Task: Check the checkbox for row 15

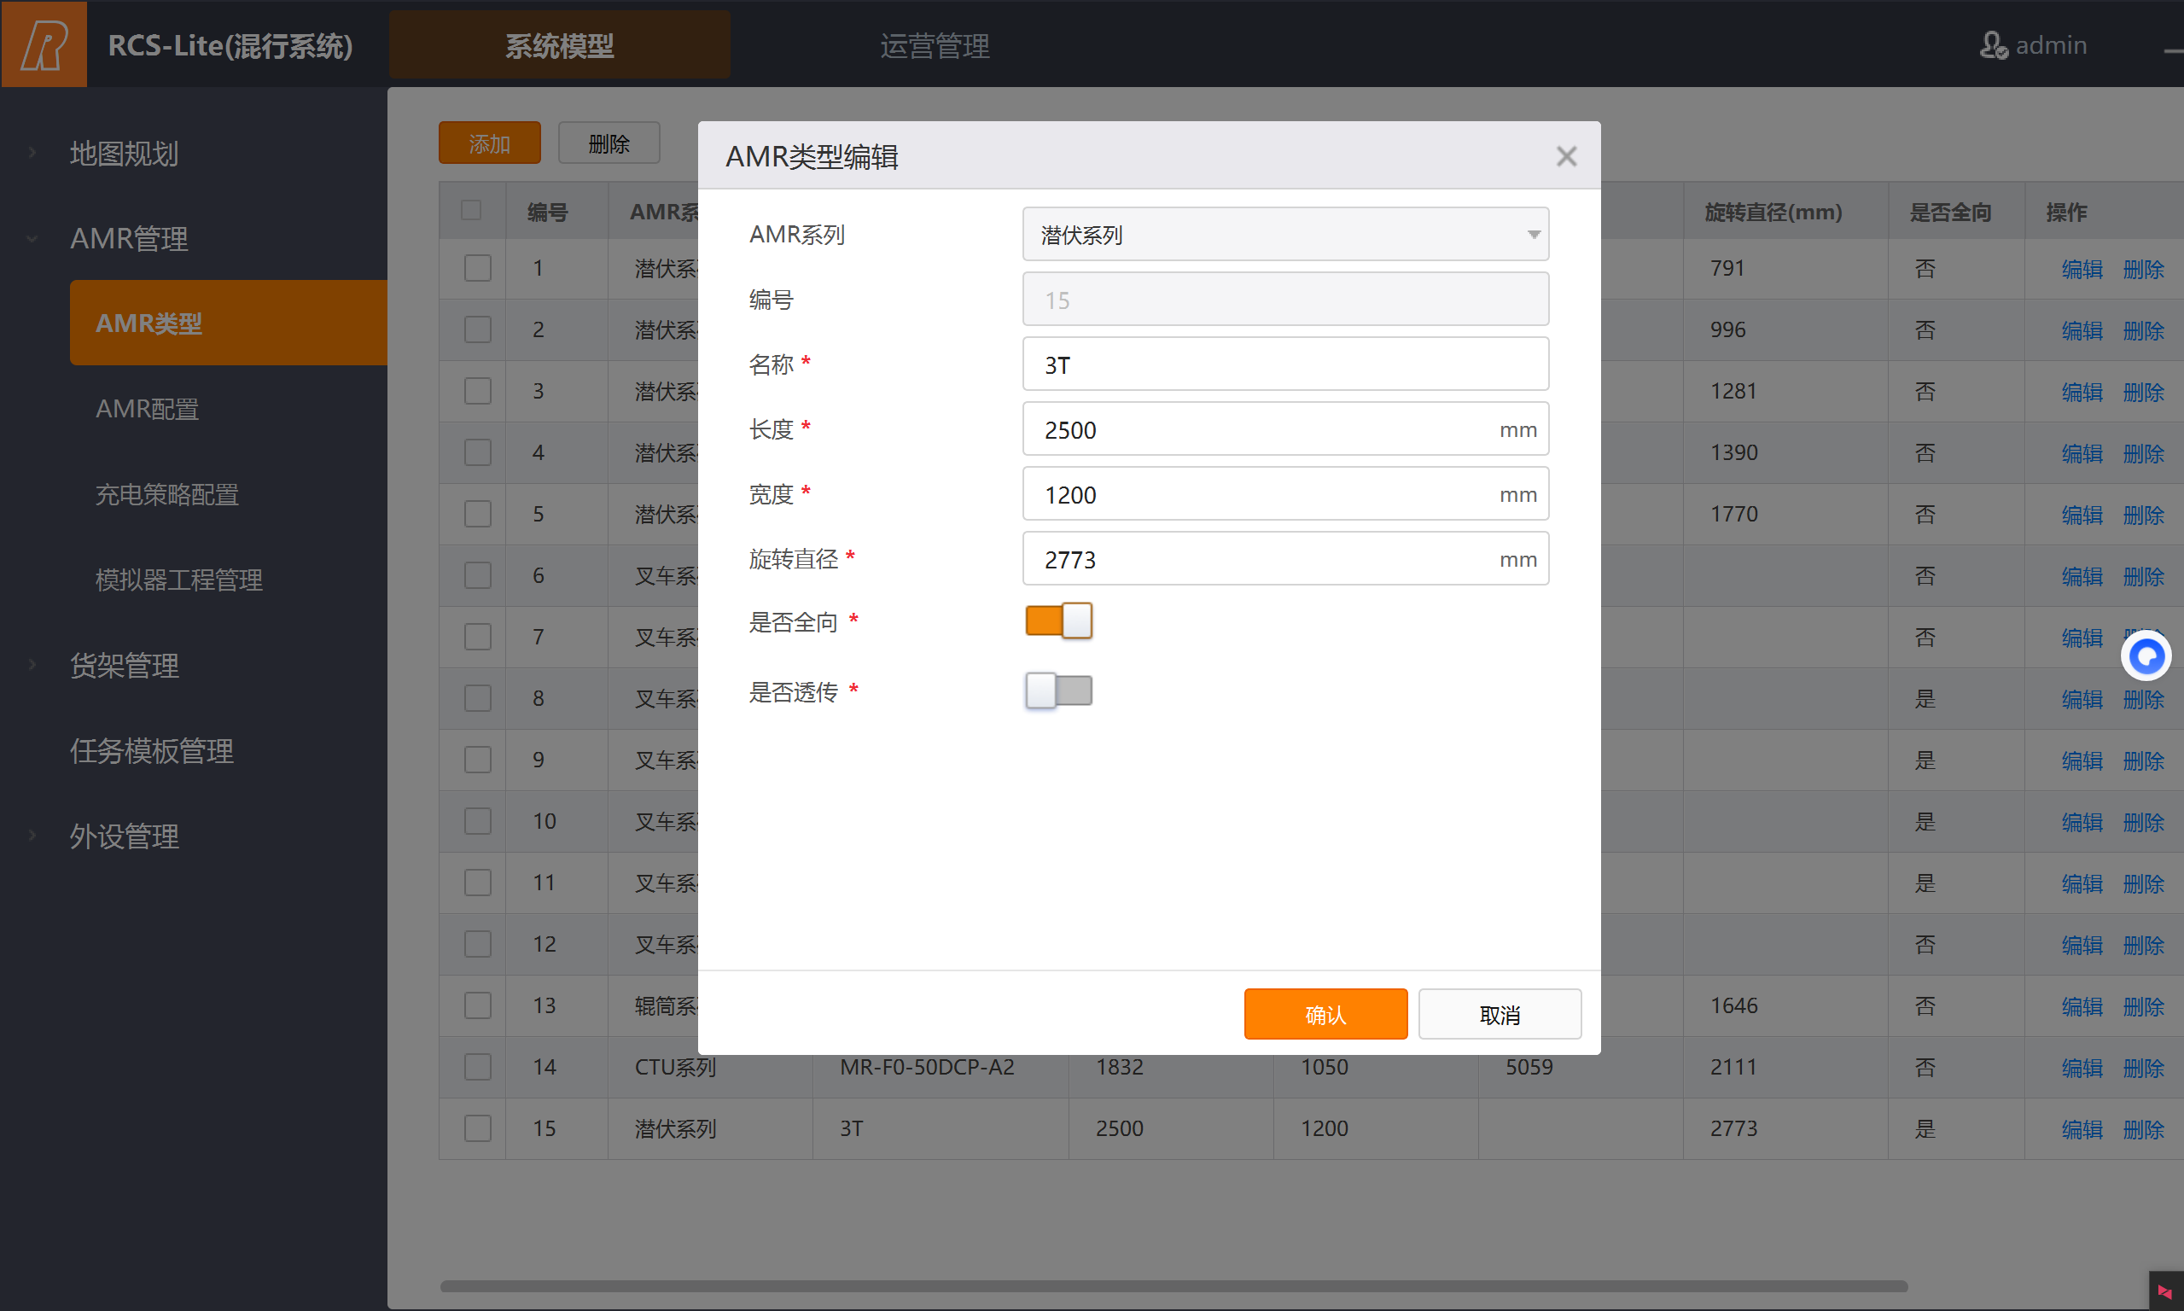Action: (478, 1127)
